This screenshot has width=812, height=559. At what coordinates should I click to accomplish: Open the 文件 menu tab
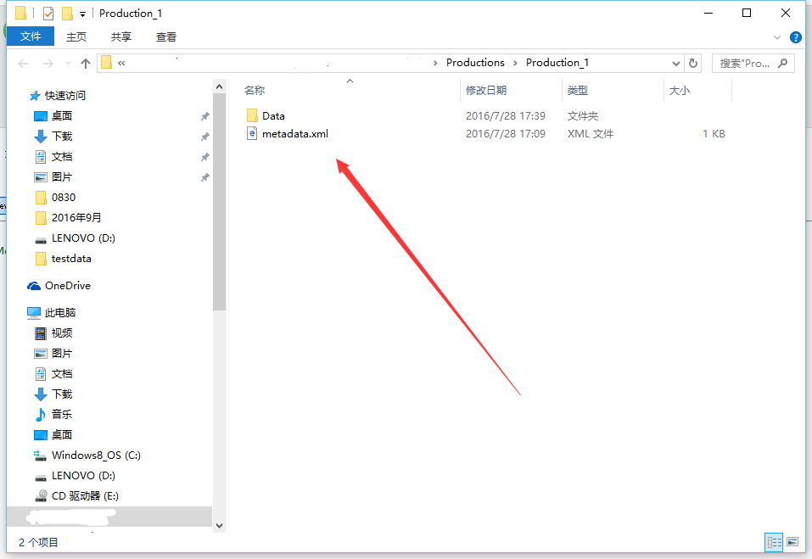coord(31,36)
